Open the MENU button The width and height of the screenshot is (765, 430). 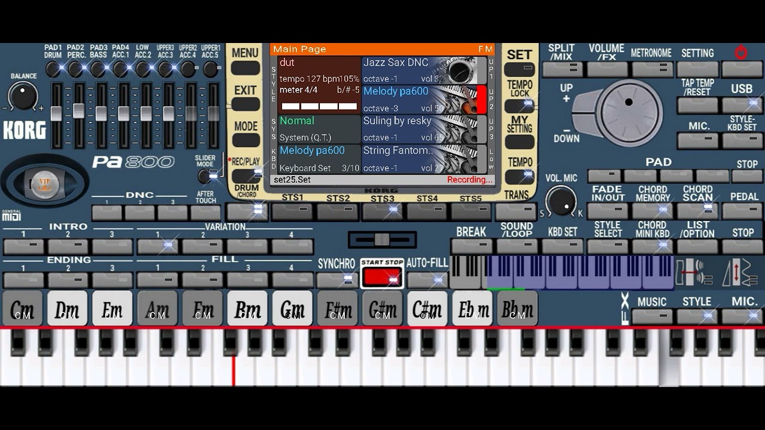245,68
